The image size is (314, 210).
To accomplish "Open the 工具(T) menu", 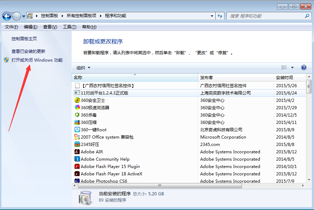I will click(70, 27).
